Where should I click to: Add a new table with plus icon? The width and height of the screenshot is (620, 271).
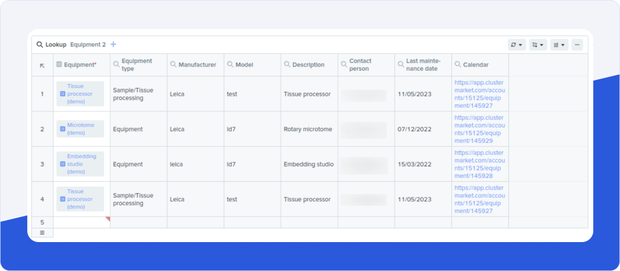pyautogui.click(x=113, y=44)
